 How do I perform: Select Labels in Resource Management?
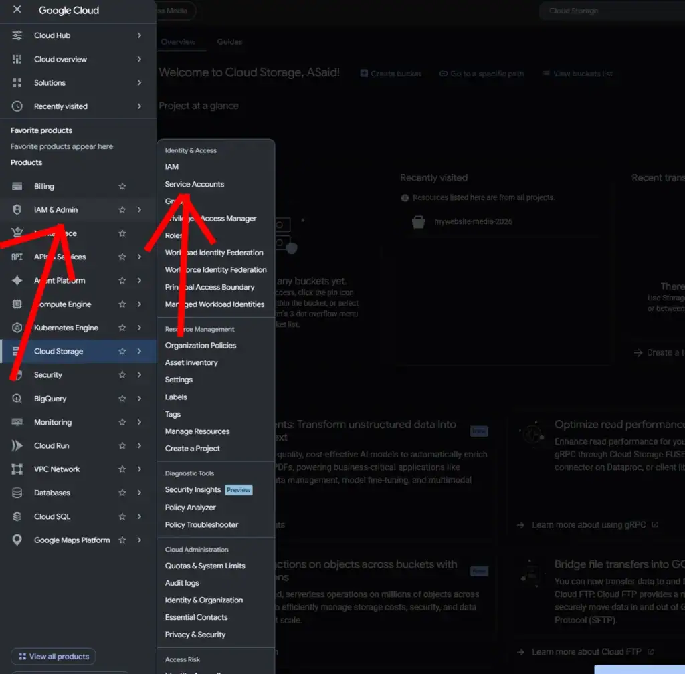(x=176, y=397)
